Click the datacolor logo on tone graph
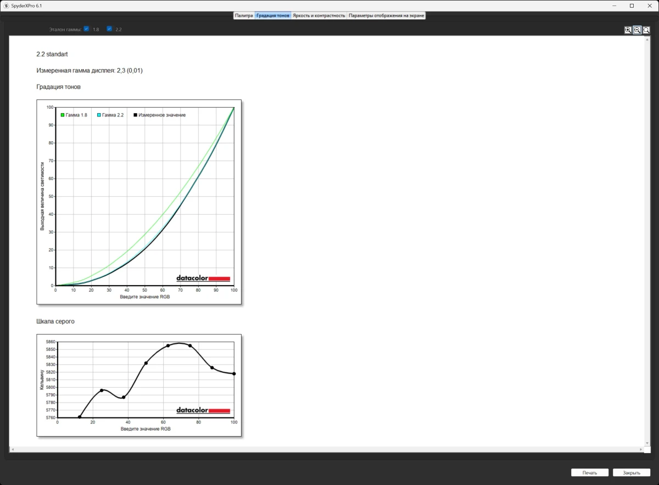The width and height of the screenshot is (659, 485). 203,278
